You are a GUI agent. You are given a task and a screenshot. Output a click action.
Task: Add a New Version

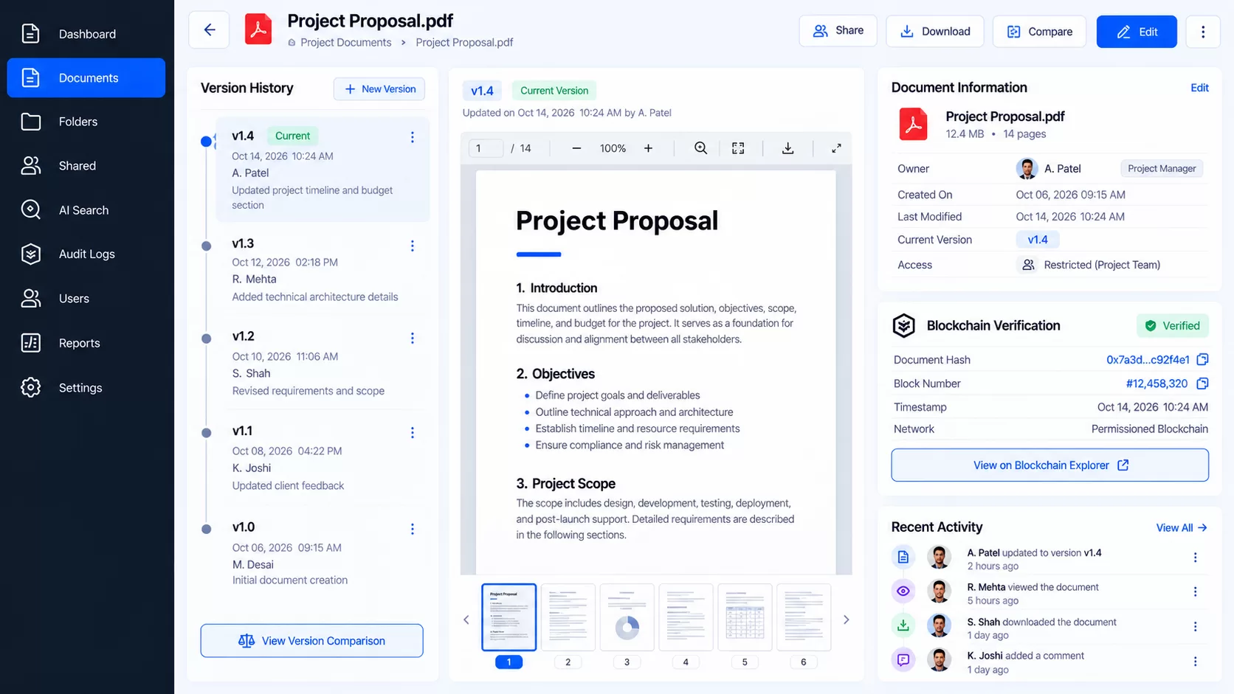pos(379,89)
